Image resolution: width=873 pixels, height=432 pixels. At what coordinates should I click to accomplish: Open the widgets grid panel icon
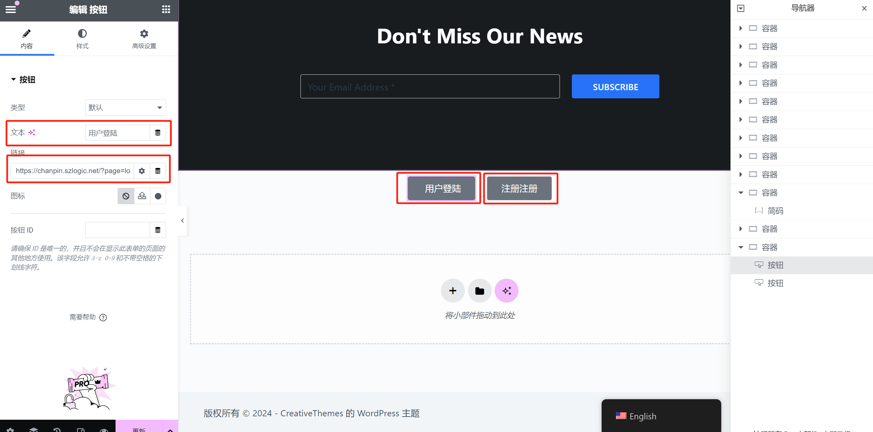pyautogui.click(x=166, y=10)
